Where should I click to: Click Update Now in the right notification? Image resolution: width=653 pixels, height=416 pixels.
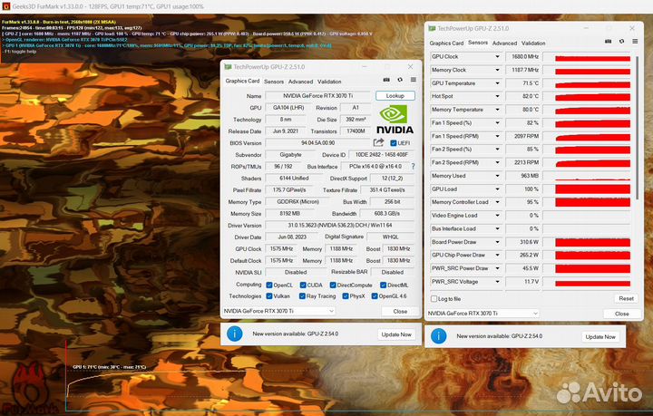coord(600,336)
